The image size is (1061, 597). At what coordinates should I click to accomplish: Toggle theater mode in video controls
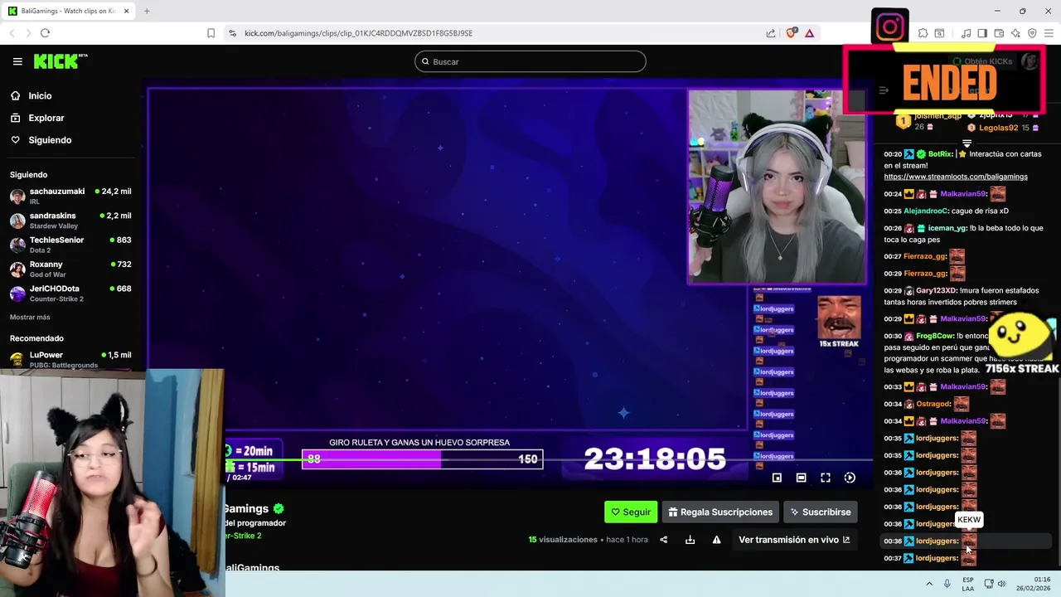[x=801, y=478]
